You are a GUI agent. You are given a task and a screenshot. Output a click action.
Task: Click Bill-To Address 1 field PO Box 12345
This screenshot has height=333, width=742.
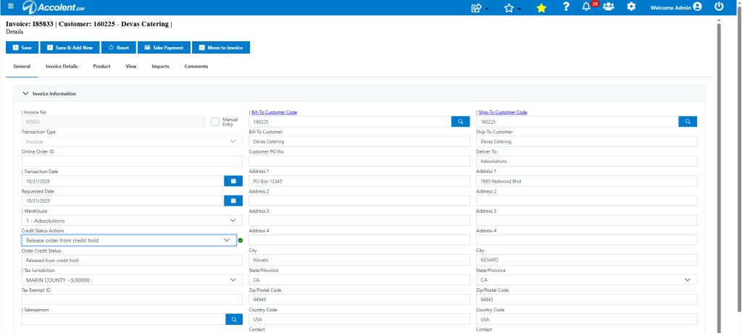click(359, 181)
